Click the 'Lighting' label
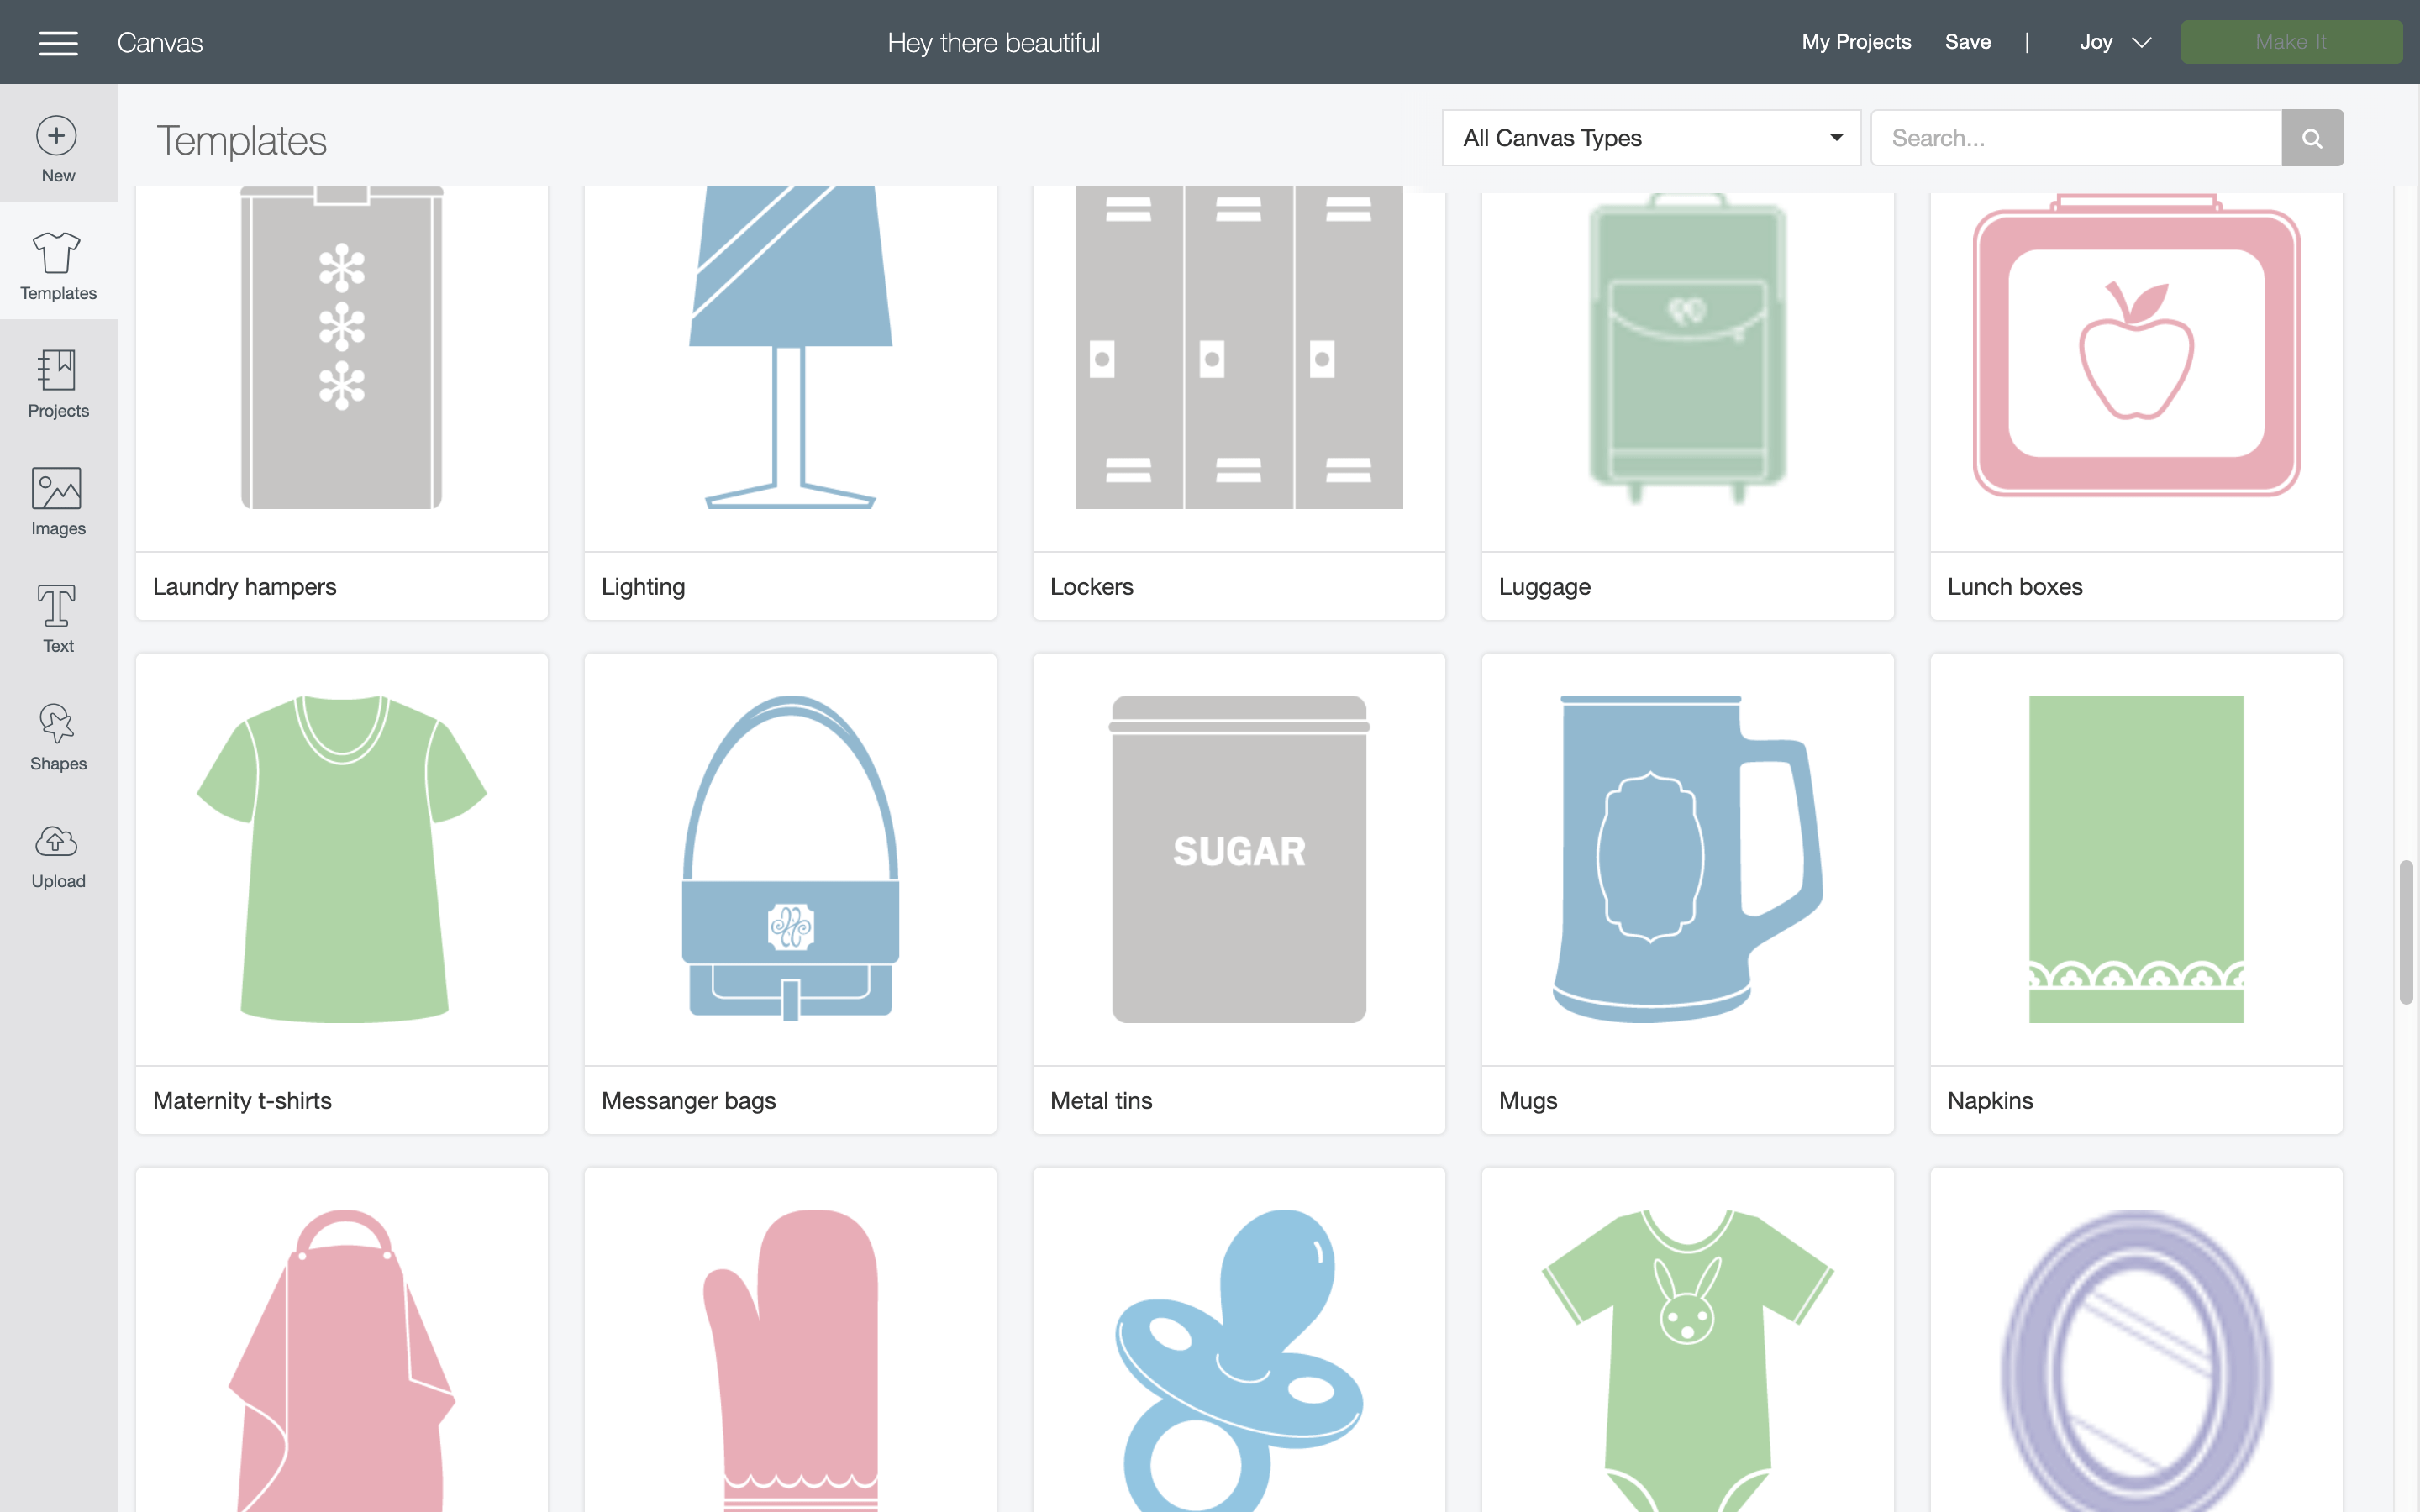The image size is (2420, 1512). point(643,587)
